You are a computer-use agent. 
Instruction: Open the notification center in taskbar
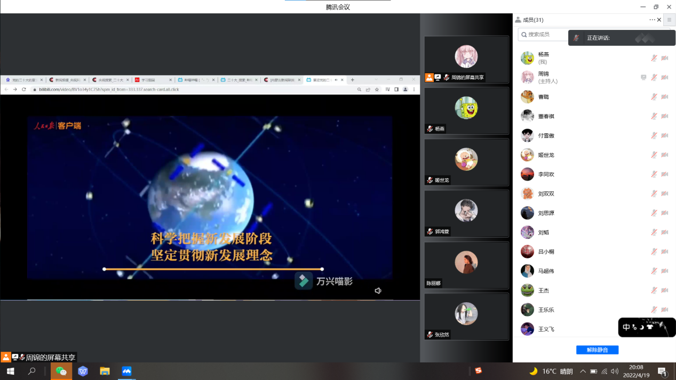(662, 371)
